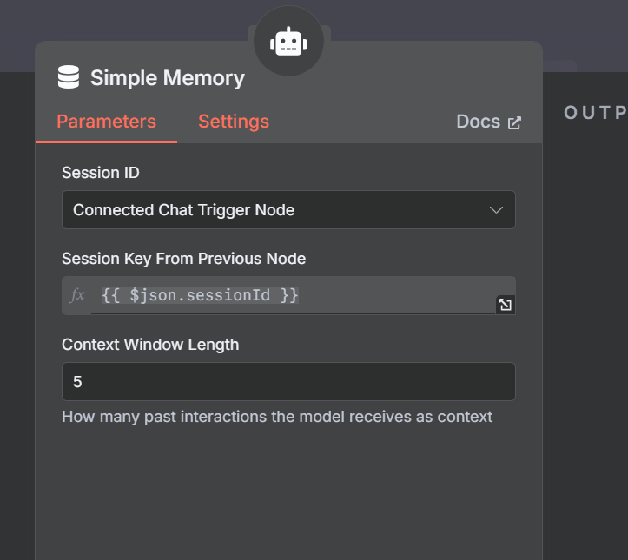Click the chevron arrow in Session ID field
The width and height of the screenshot is (628, 560).
tap(497, 210)
